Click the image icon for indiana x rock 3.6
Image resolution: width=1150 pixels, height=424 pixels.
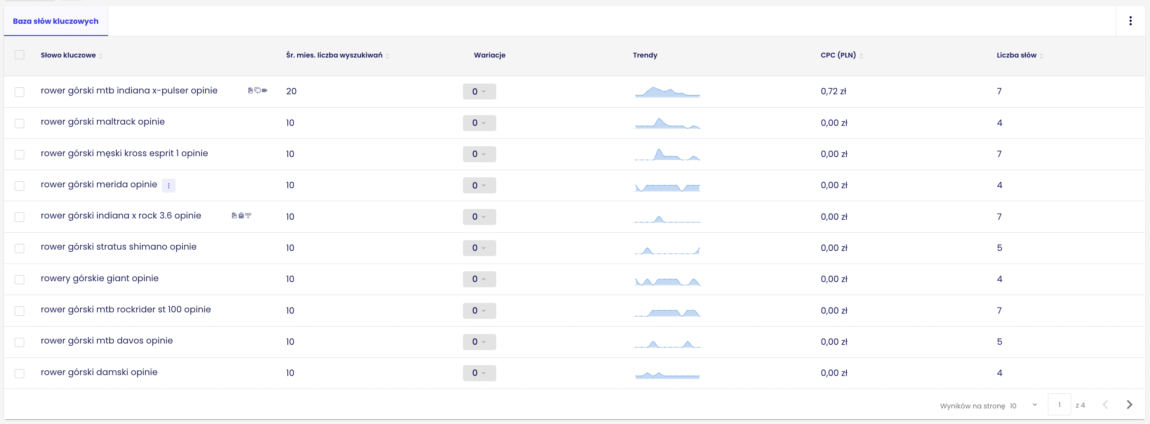(234, 215)
